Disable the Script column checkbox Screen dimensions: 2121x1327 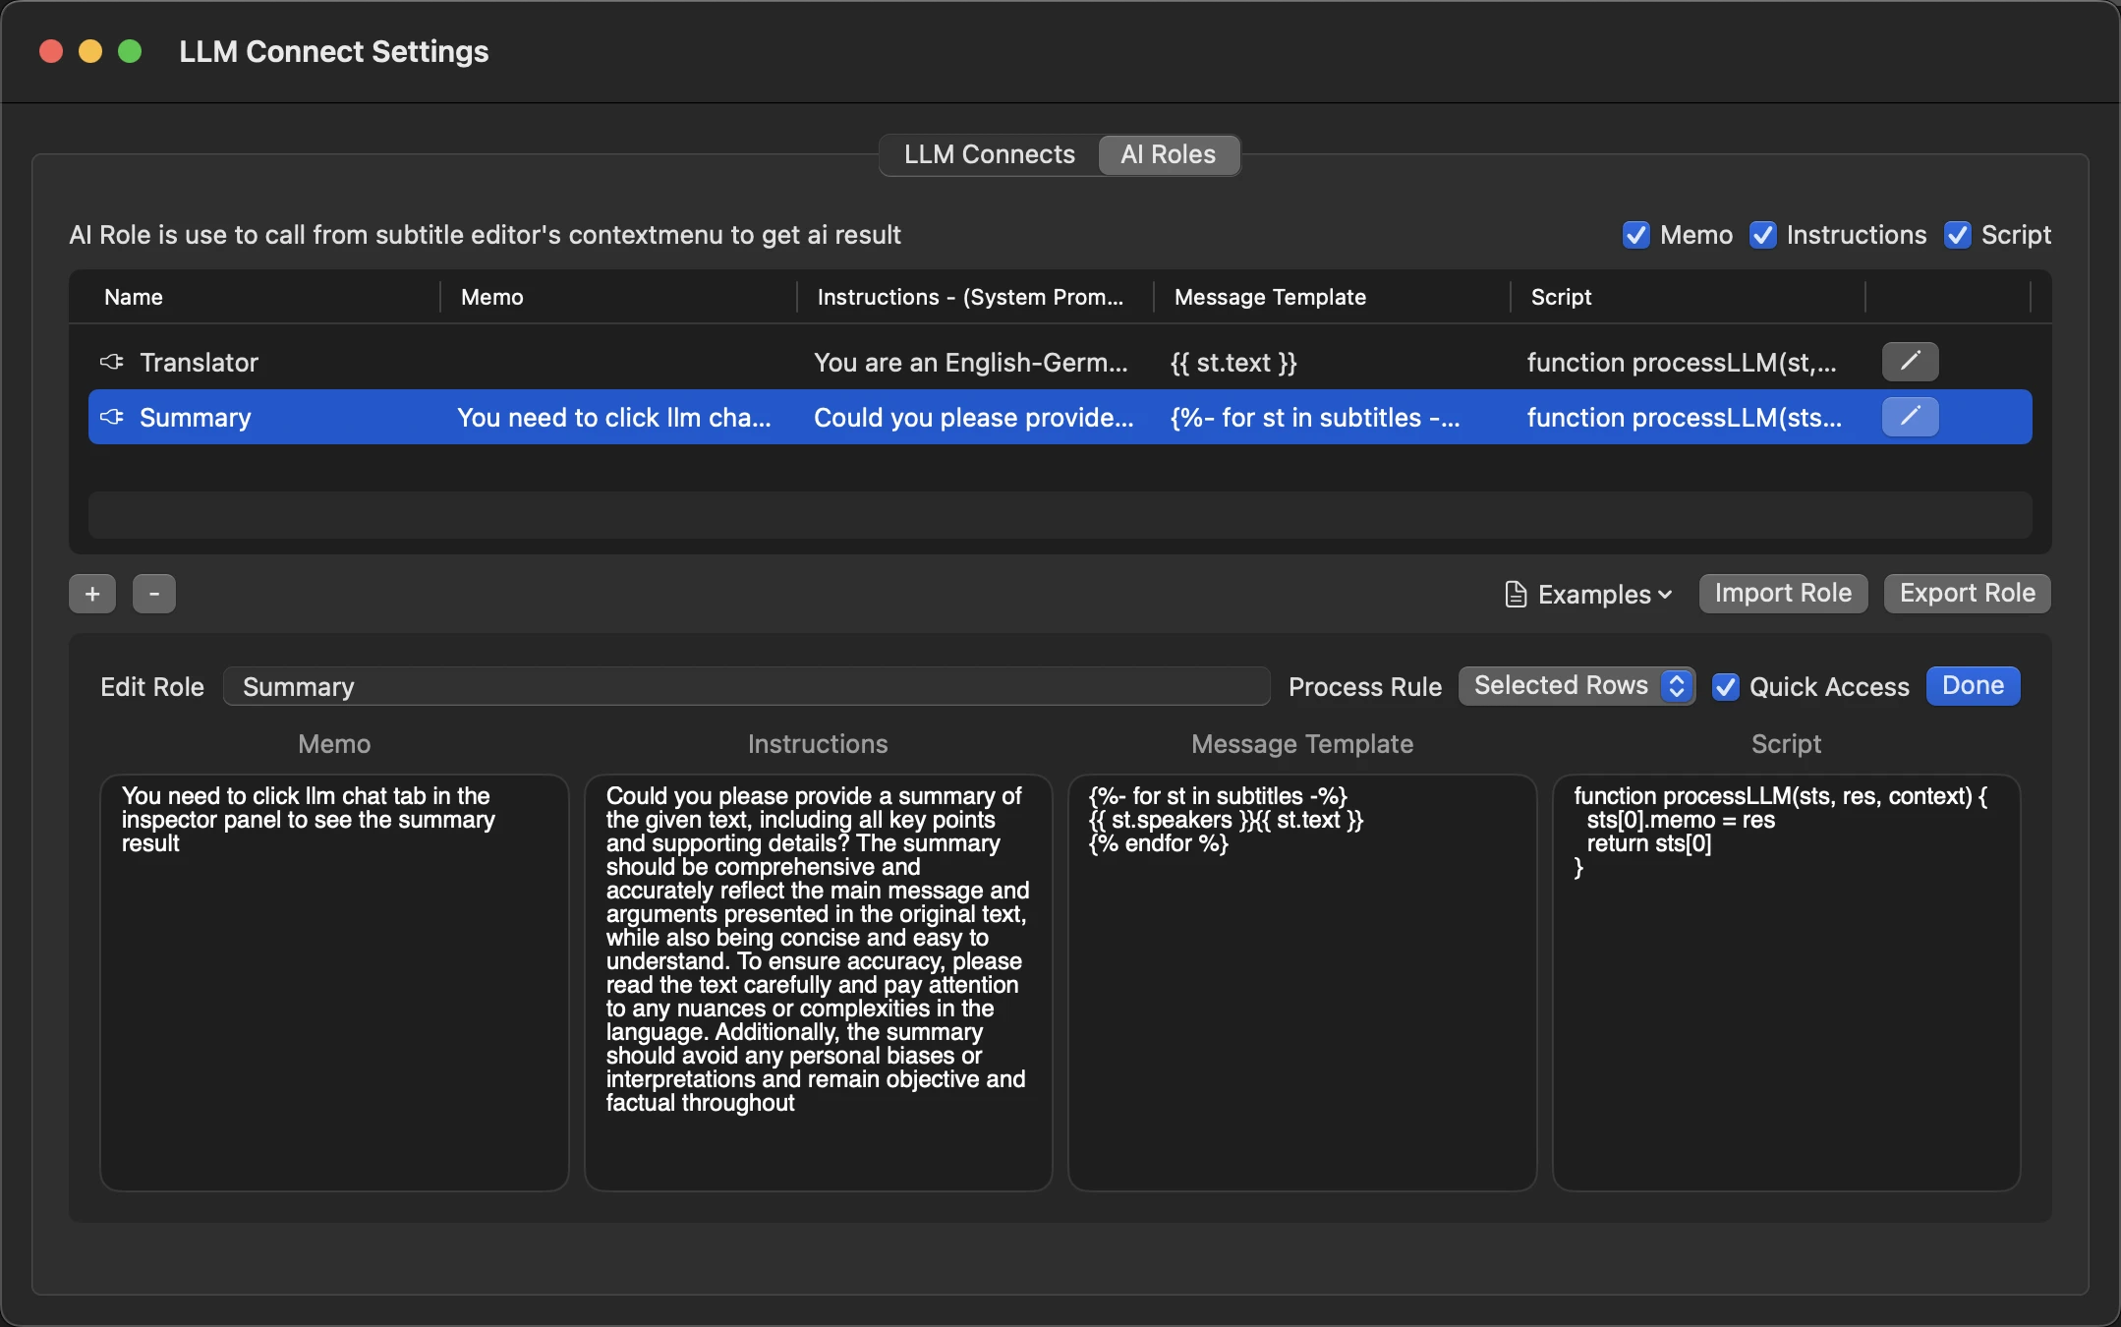click(1958, 235)
